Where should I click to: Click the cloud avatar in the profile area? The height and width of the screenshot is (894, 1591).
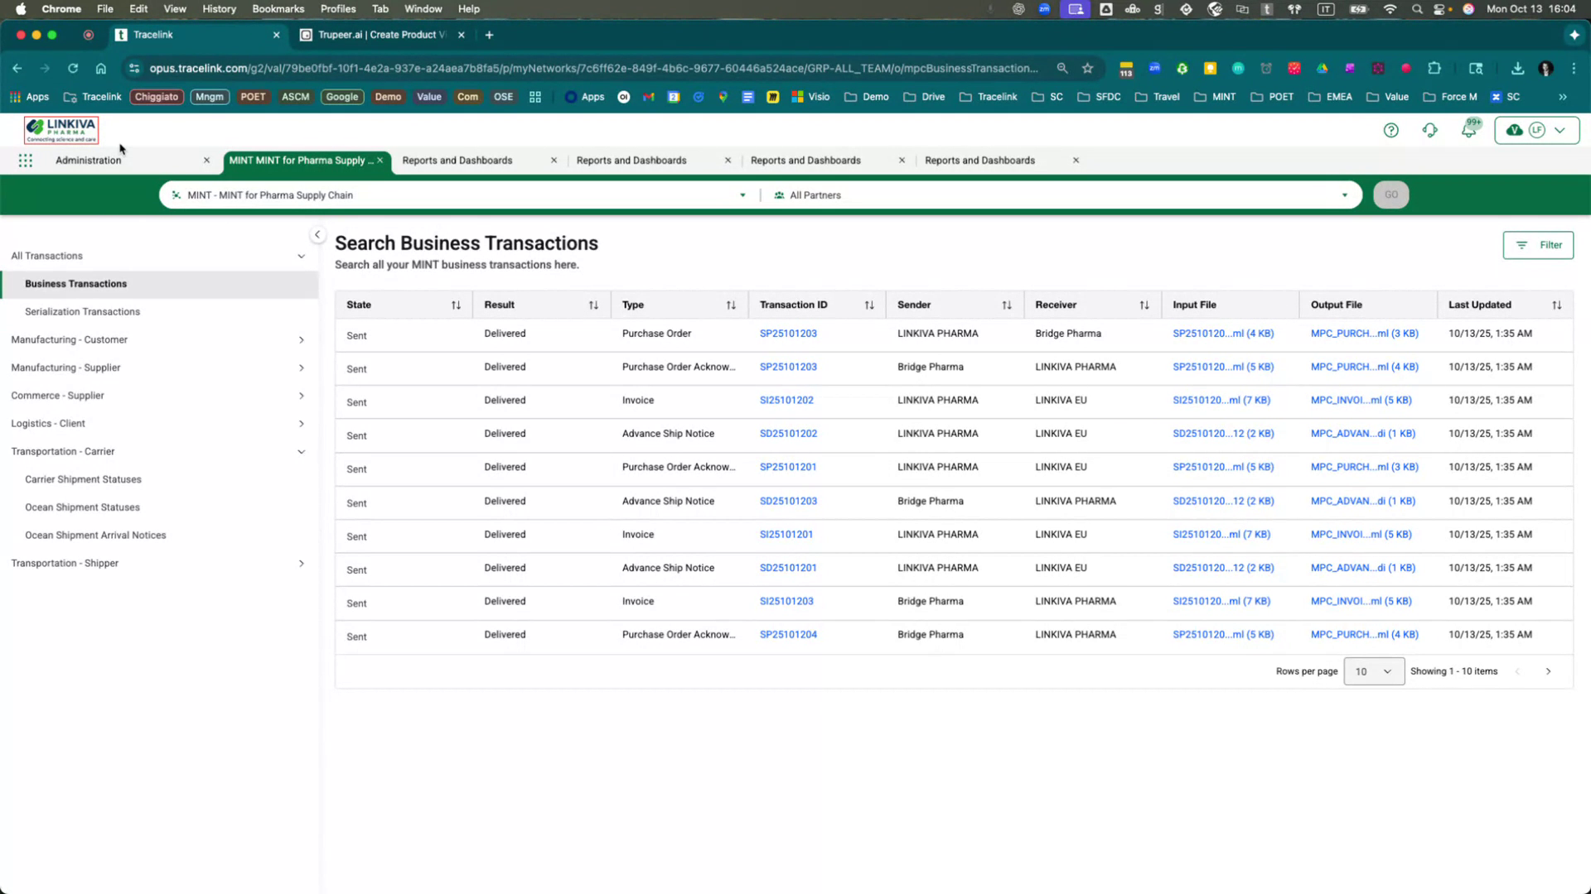[x=1514, y=130]
